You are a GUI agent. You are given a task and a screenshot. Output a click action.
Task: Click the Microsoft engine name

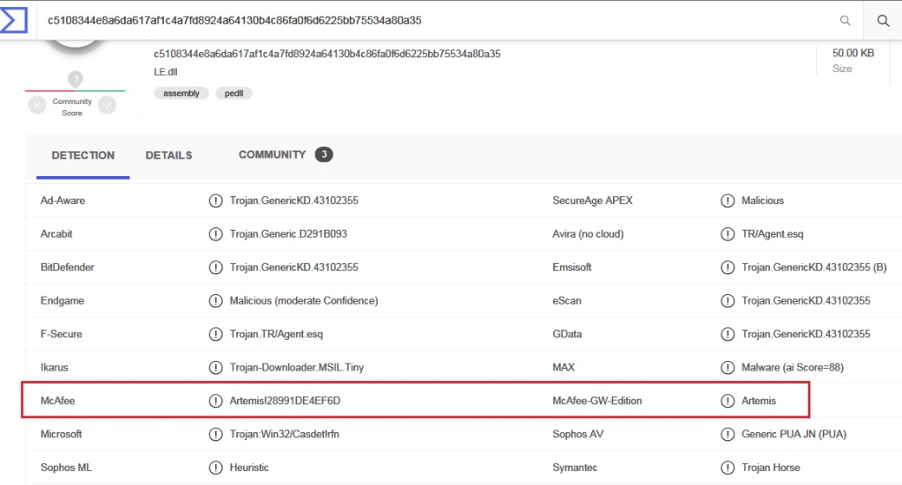pyautogui.click(x=61, y=434)
